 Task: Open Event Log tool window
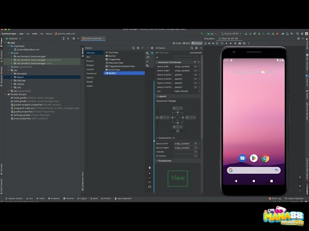coord(275,198)
